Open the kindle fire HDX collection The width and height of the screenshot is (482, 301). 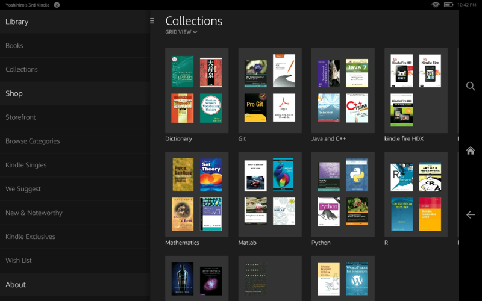(x=416, y=90)
